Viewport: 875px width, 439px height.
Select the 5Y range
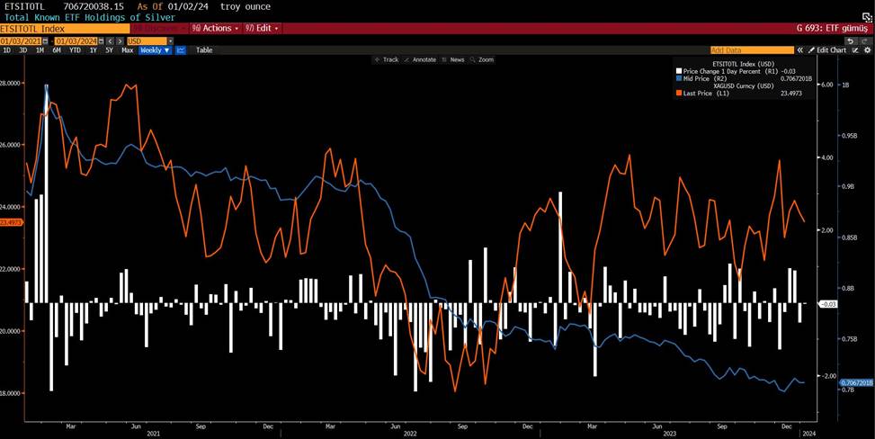coord(110,50)
